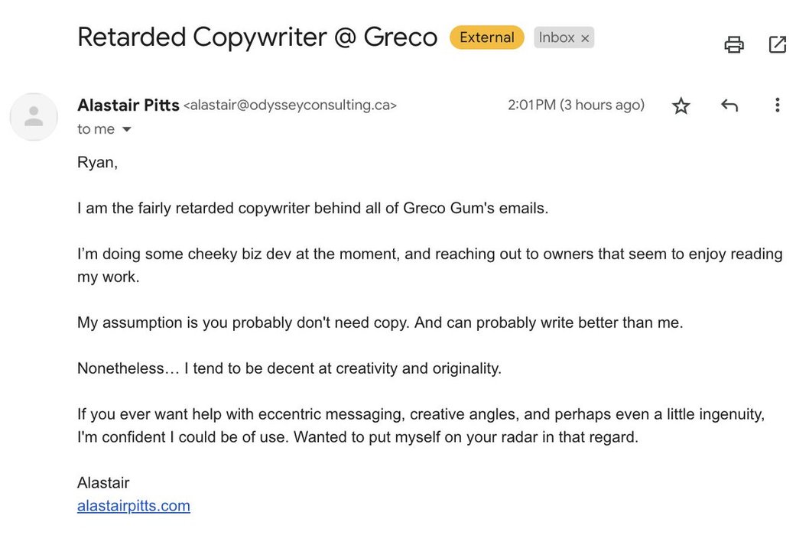The image size is (809, 535).
Task: Remove the Inbox label with its x
Action: click(x=584, y=38)
